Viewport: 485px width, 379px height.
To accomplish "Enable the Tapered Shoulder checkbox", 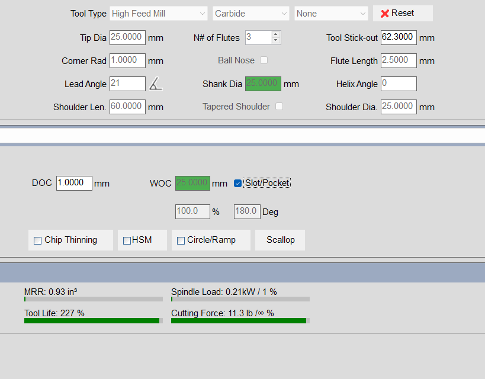I will (279, 107).
